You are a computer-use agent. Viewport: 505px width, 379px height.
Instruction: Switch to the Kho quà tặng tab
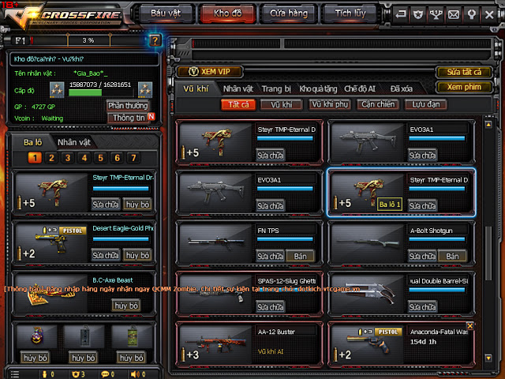pos(318,88)
